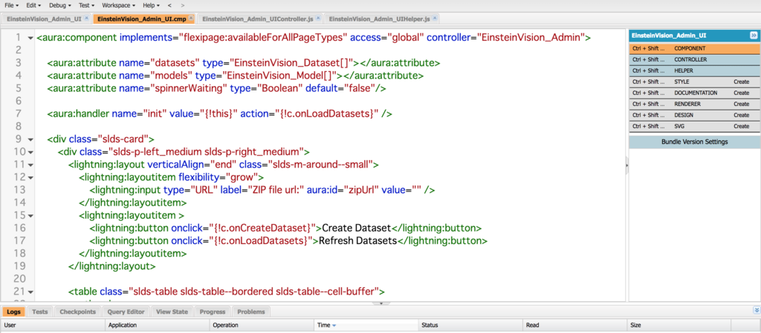The height and width of the screenshot is (333, 761).
Task: Switch to the Logs tab
Action: (13, 311)
